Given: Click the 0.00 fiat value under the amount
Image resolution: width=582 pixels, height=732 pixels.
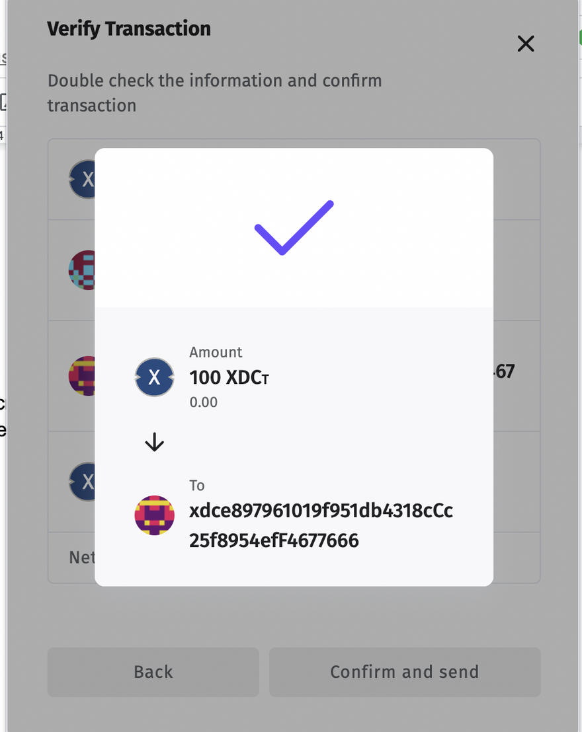Looking at the screenshot, I should (203, 402).
